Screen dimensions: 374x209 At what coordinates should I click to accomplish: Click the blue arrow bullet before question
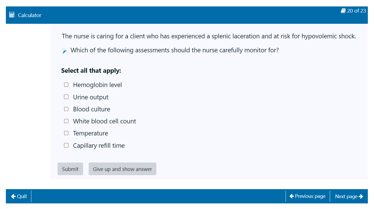65,51
